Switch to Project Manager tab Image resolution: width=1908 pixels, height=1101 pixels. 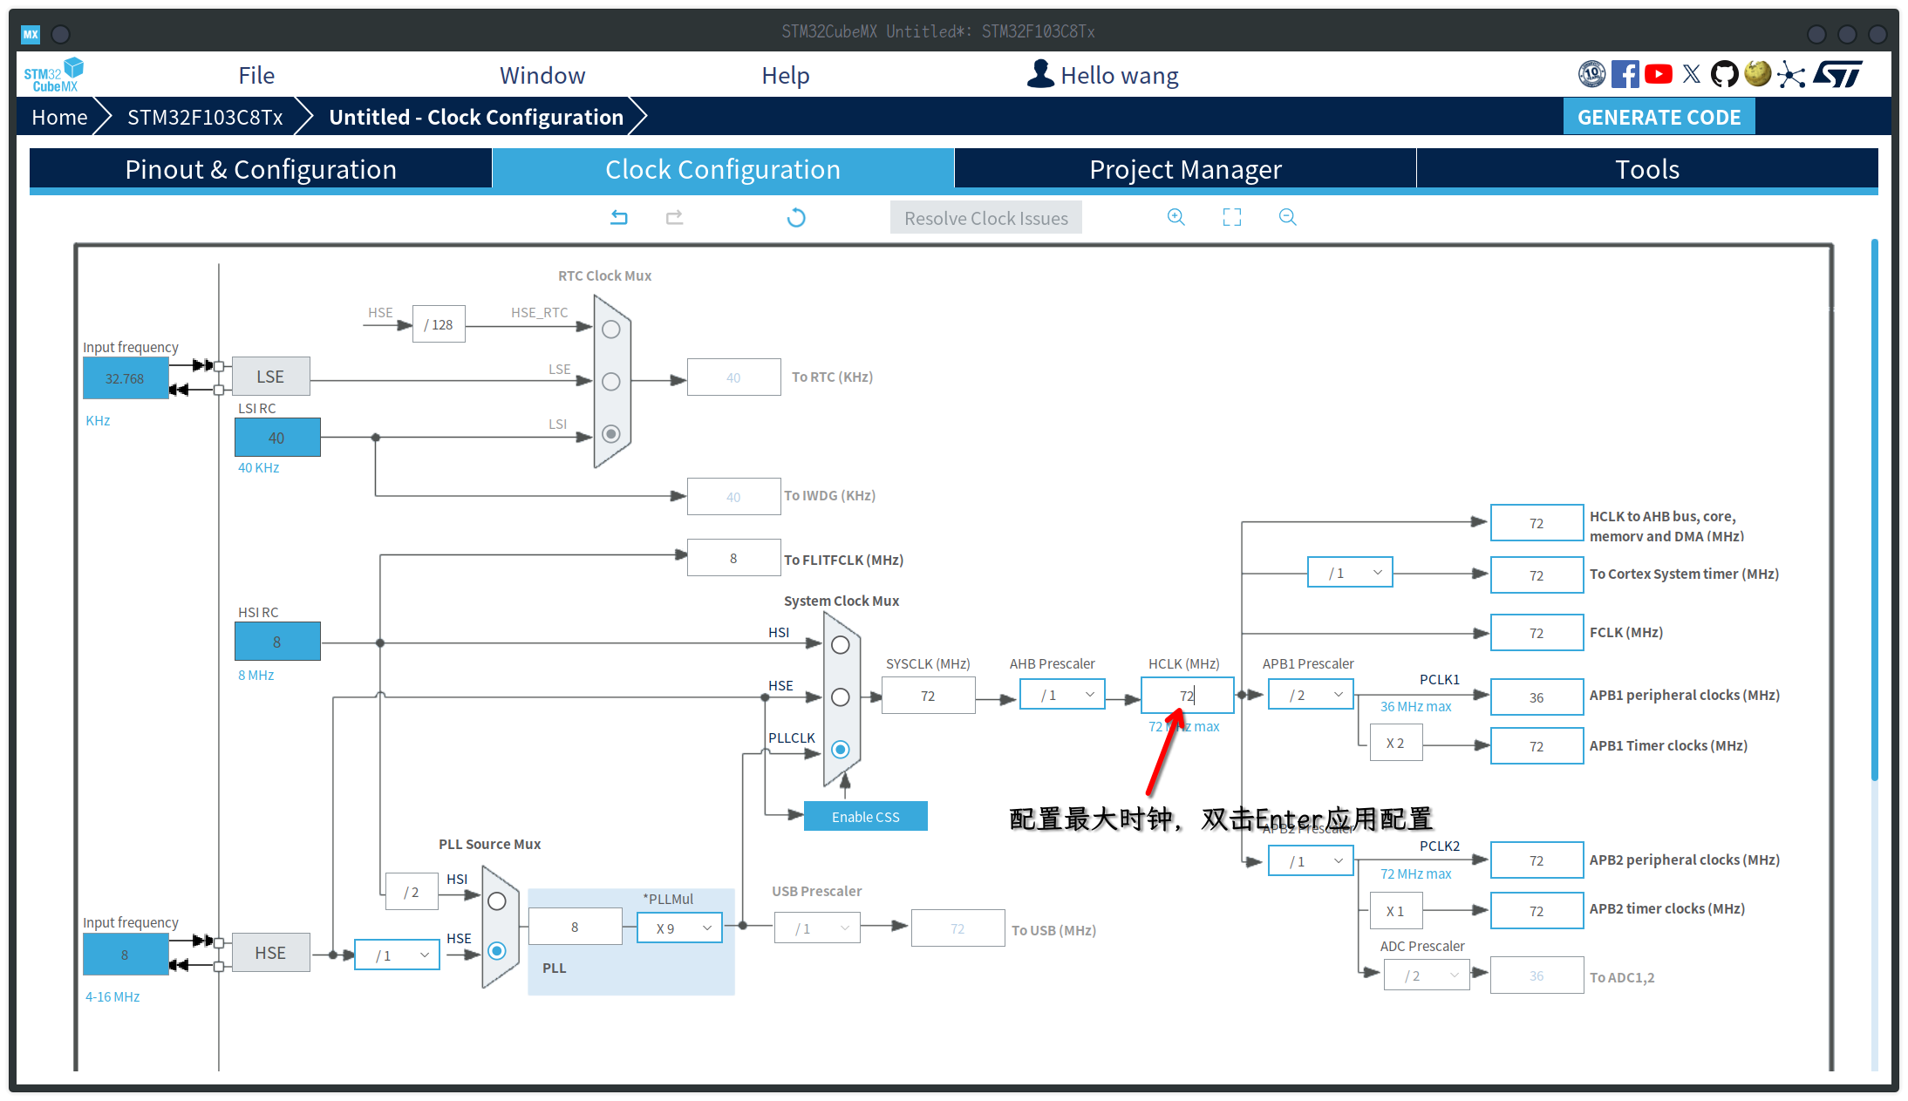click(1185, 169)
